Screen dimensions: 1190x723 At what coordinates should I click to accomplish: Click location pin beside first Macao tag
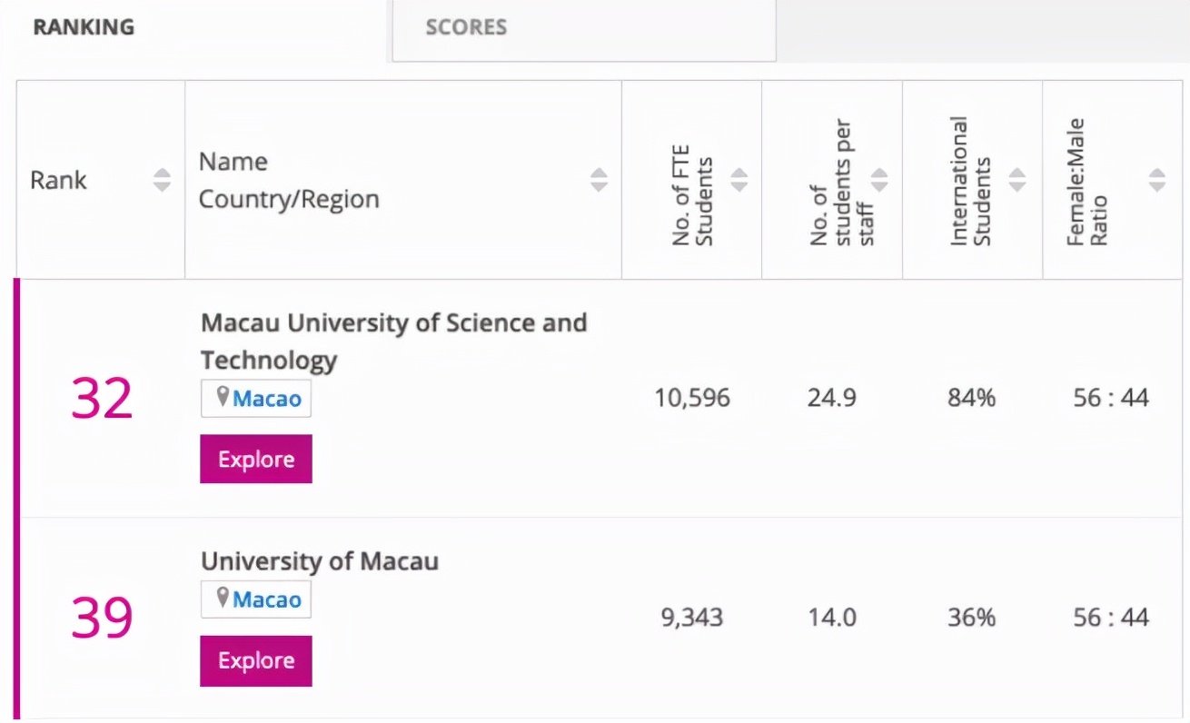[223, 398]
